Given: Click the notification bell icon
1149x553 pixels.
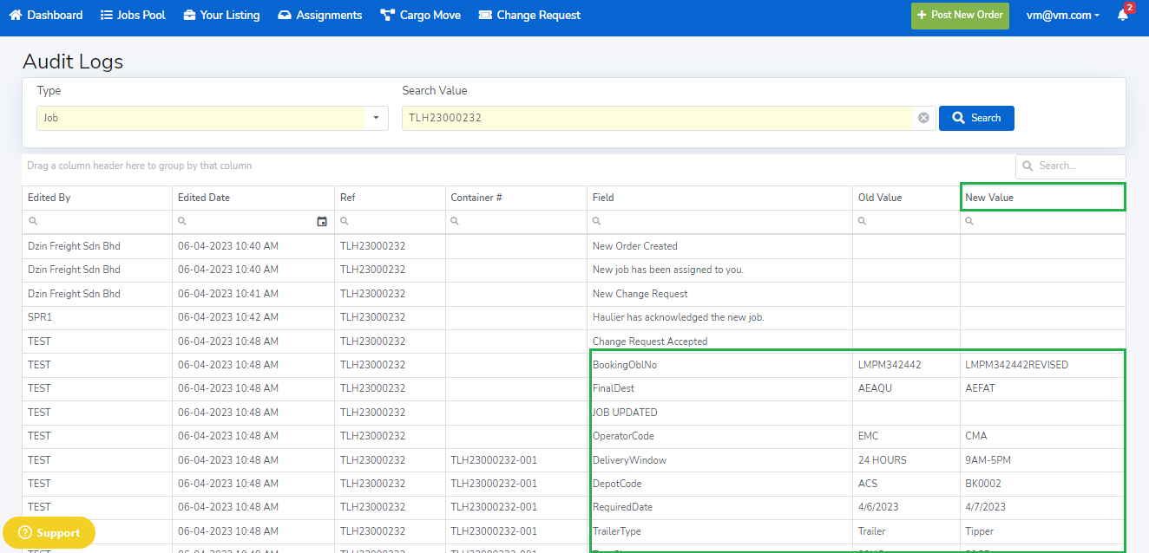Looking at the screenshot, I should (1123, 16).
